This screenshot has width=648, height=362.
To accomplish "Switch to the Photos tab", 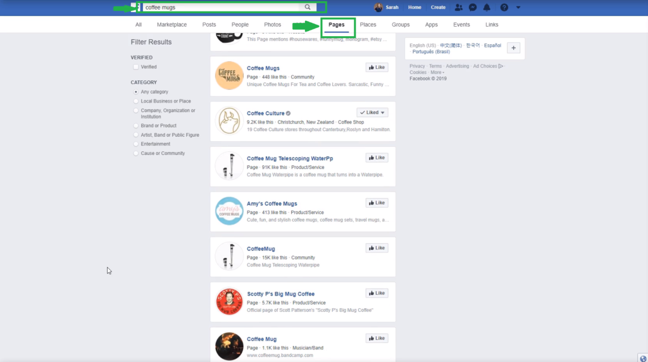I will (272, 25).
